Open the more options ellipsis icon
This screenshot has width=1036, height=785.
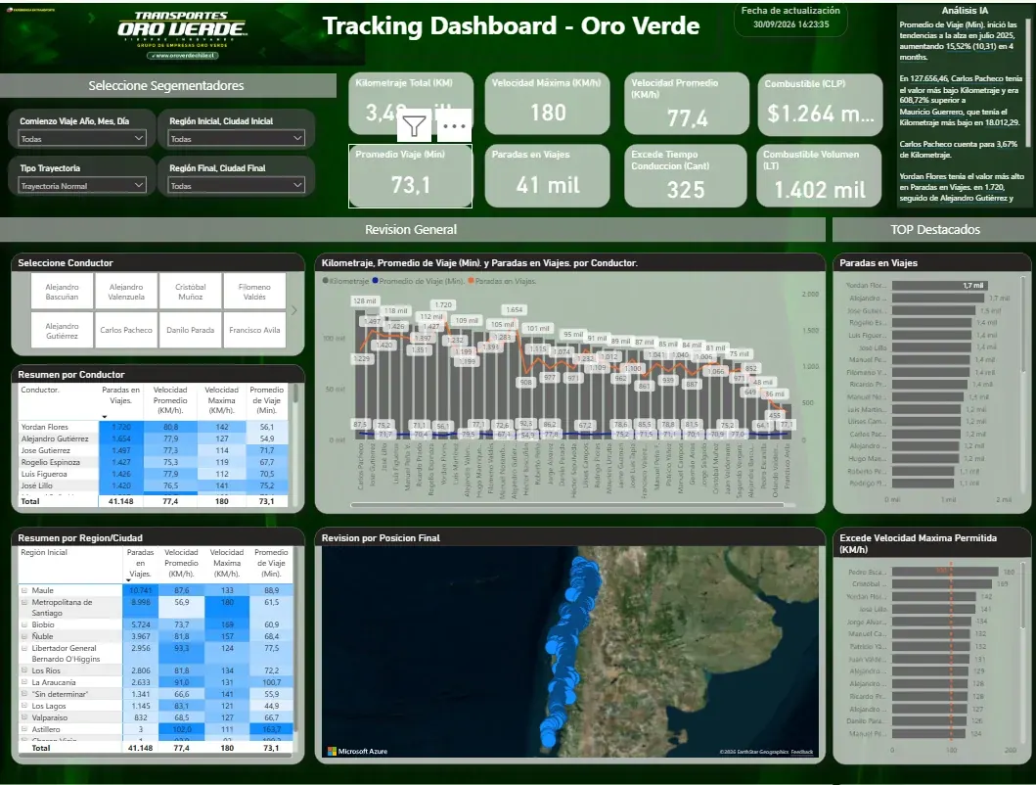click(454, 125)
